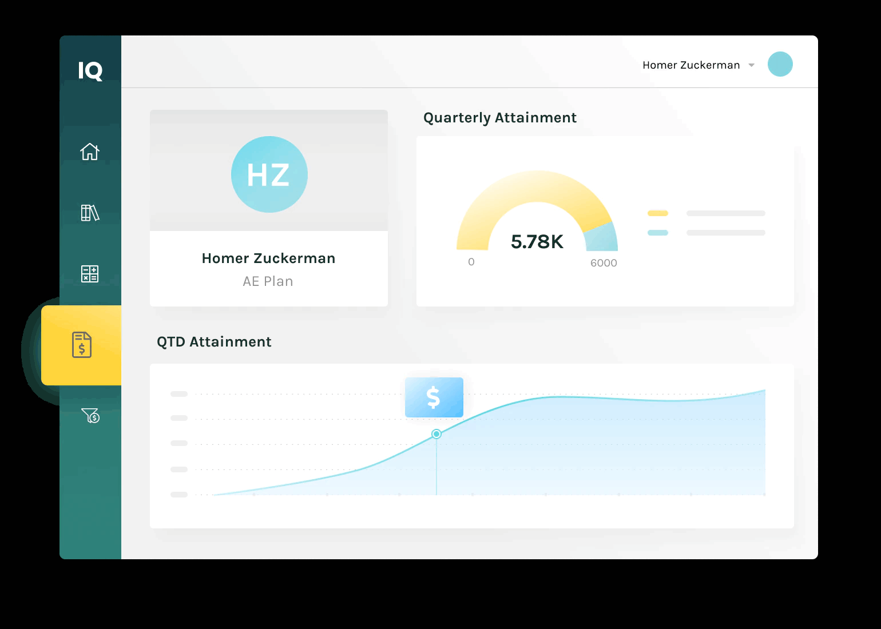Image resolution: width=881 pixels, height=629 pixels.
Task: Click the 6000 gauge scale label
Action: coord(604,262)
